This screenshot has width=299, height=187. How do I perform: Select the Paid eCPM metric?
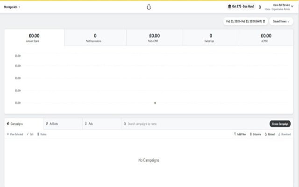pyautogui.click(x=154, y=37)
